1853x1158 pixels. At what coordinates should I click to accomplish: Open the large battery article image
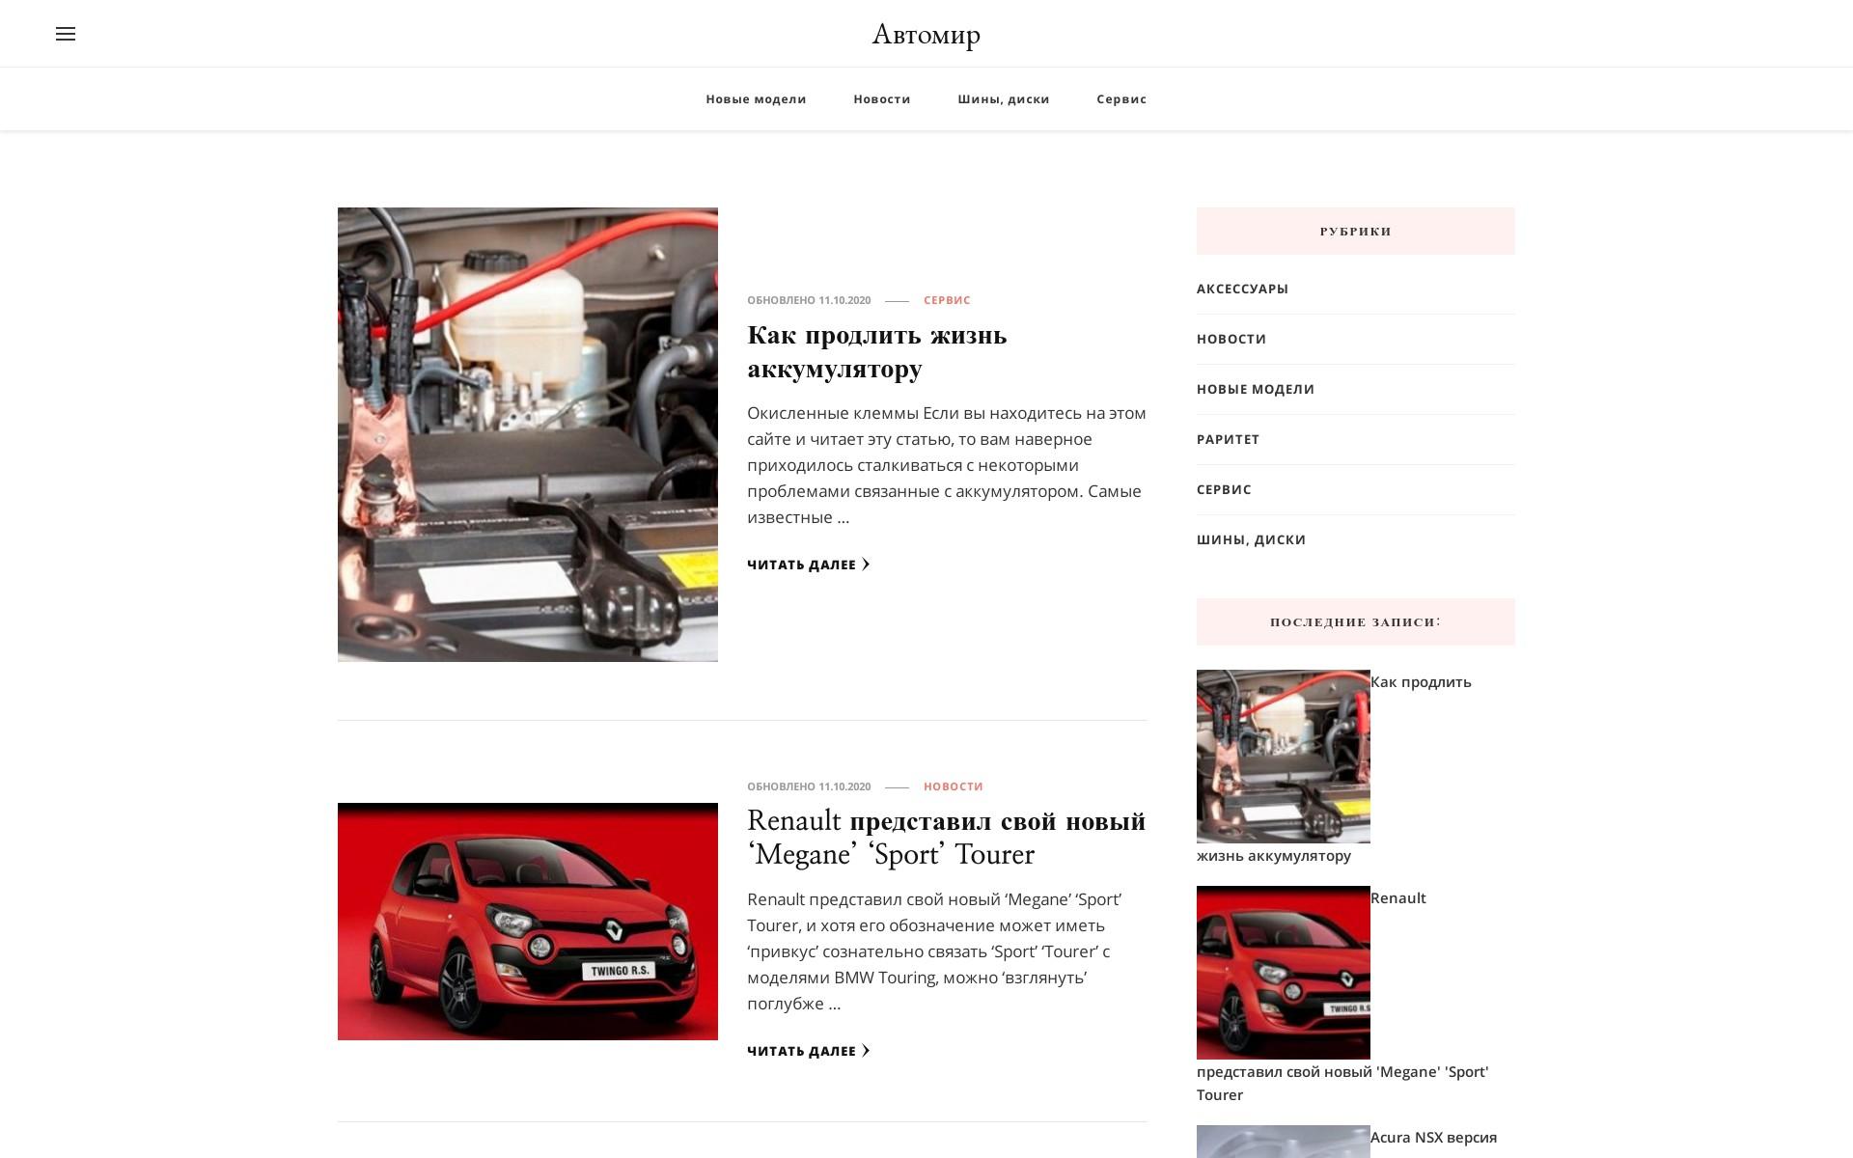pyautogui.click(x=528, y=434)
